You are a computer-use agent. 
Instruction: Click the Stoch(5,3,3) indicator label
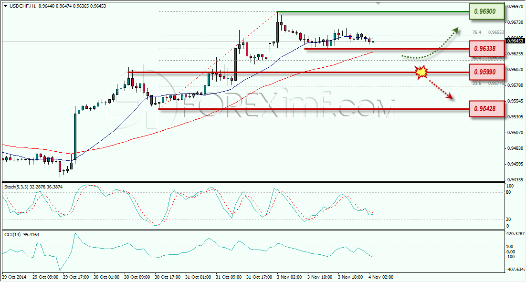(33, 187)
